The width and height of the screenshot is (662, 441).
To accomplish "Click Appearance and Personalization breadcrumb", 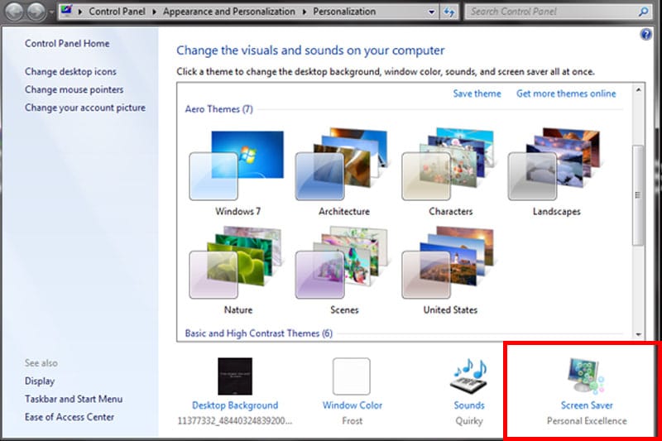I will [x=229, y=12].
